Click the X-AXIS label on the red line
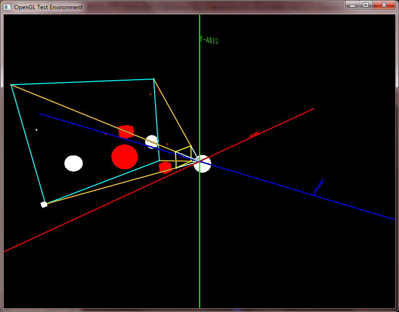 (x=253, y=134)
